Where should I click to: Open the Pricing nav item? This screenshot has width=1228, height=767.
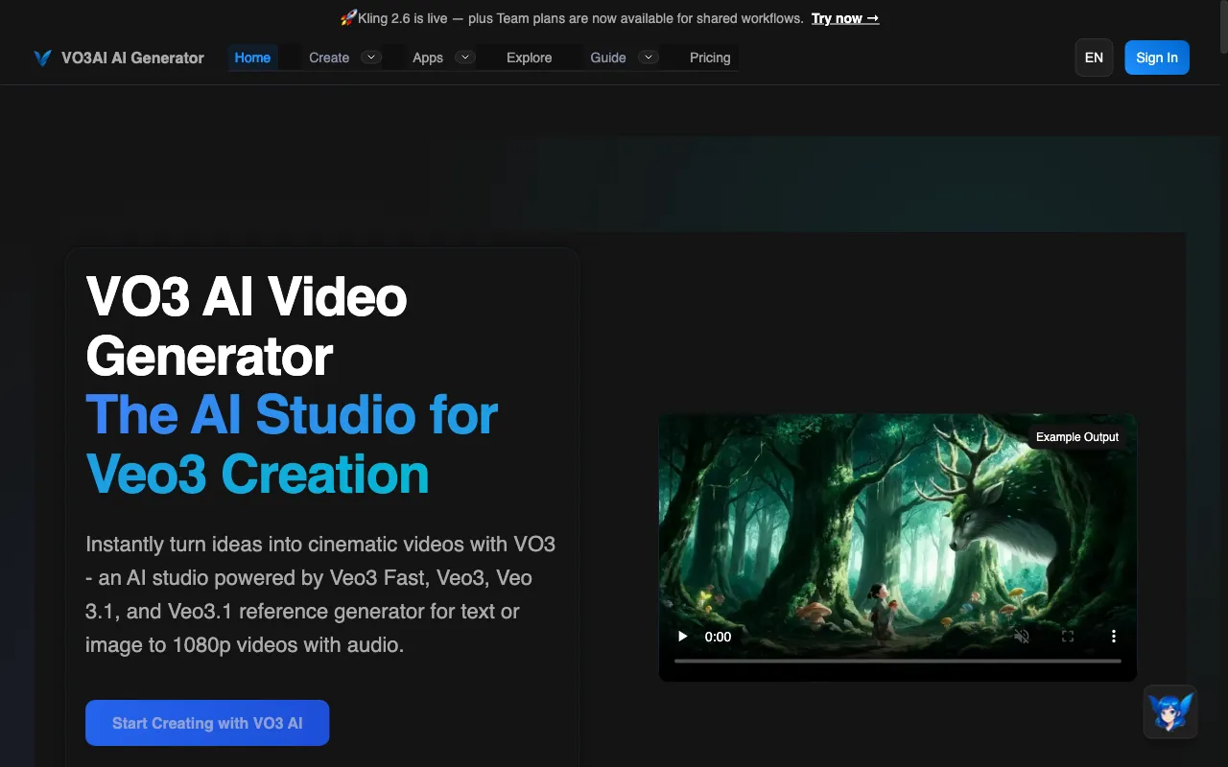(x=710, y=58)
